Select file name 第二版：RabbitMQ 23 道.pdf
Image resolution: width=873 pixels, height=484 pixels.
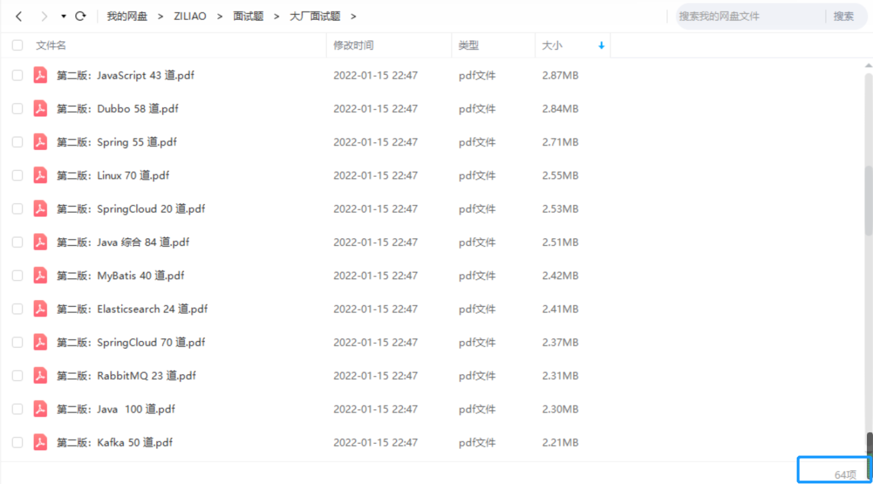pos(127,376)
